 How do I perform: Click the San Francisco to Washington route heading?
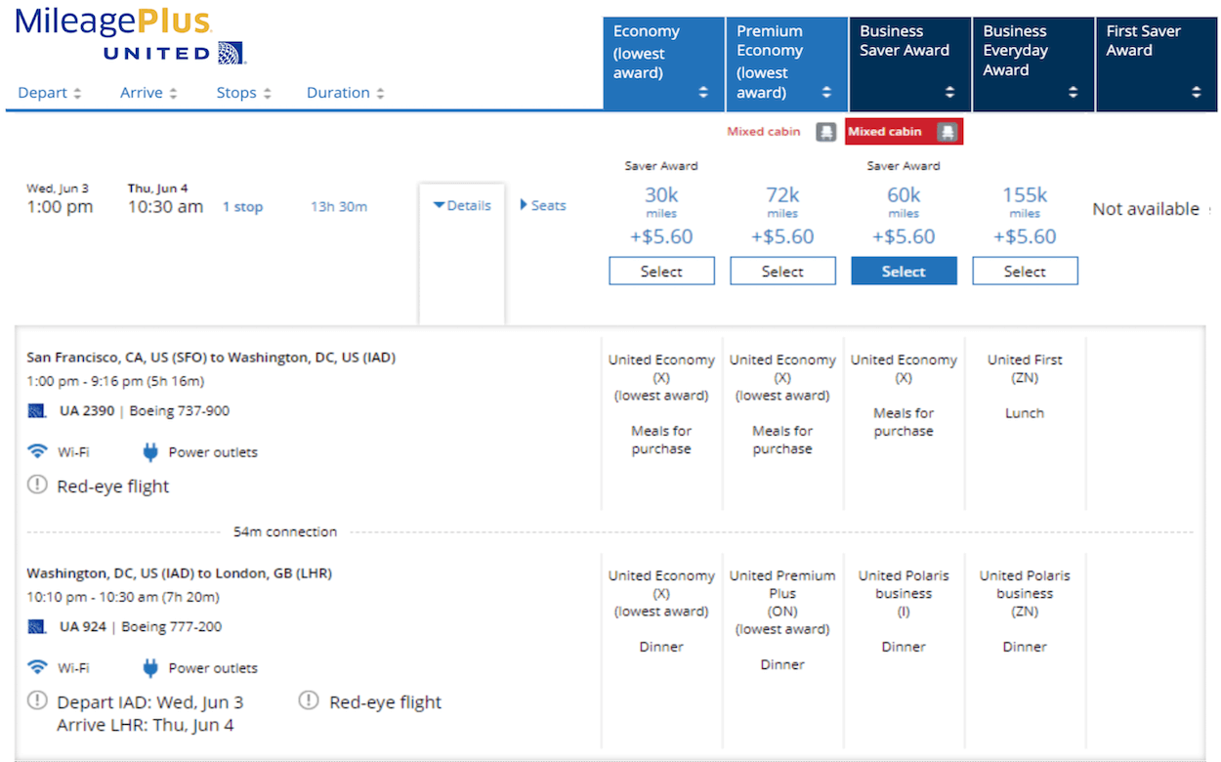coord(211,358)
